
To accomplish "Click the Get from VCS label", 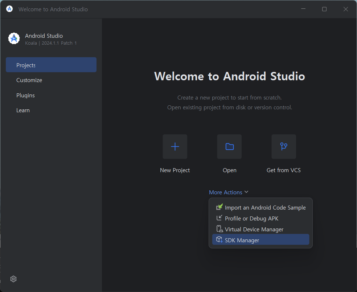I will [x=284, y=170].
